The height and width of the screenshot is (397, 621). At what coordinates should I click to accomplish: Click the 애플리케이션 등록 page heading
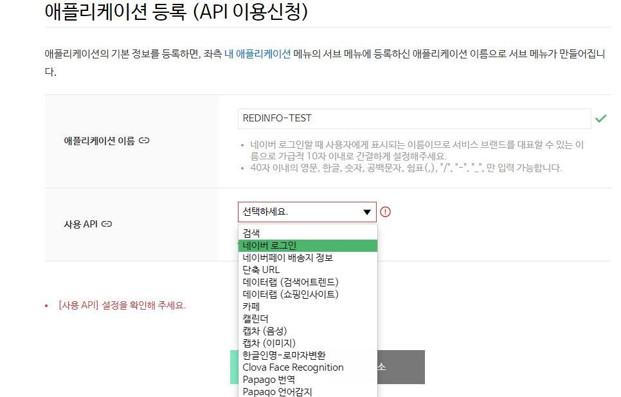(176, 12)
